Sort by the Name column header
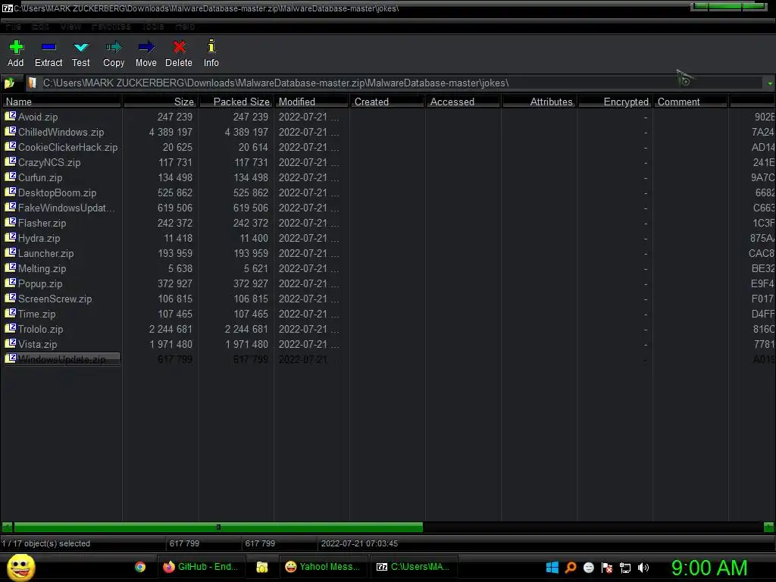 pyautogui.click(x=61, y=102)
